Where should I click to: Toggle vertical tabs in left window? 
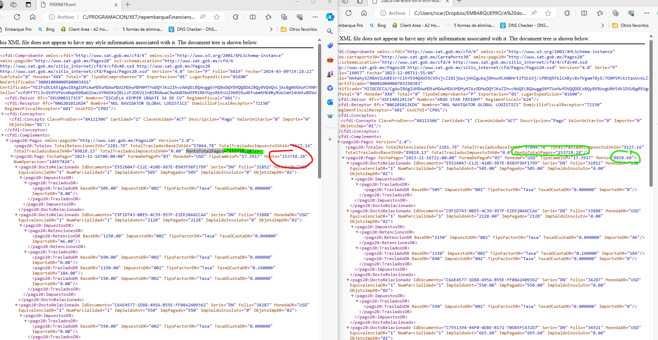[28, 5]
